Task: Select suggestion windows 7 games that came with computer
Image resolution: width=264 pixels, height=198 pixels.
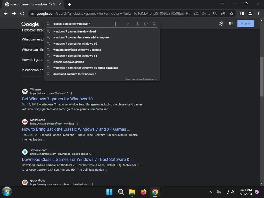Action: pos(102,37)
